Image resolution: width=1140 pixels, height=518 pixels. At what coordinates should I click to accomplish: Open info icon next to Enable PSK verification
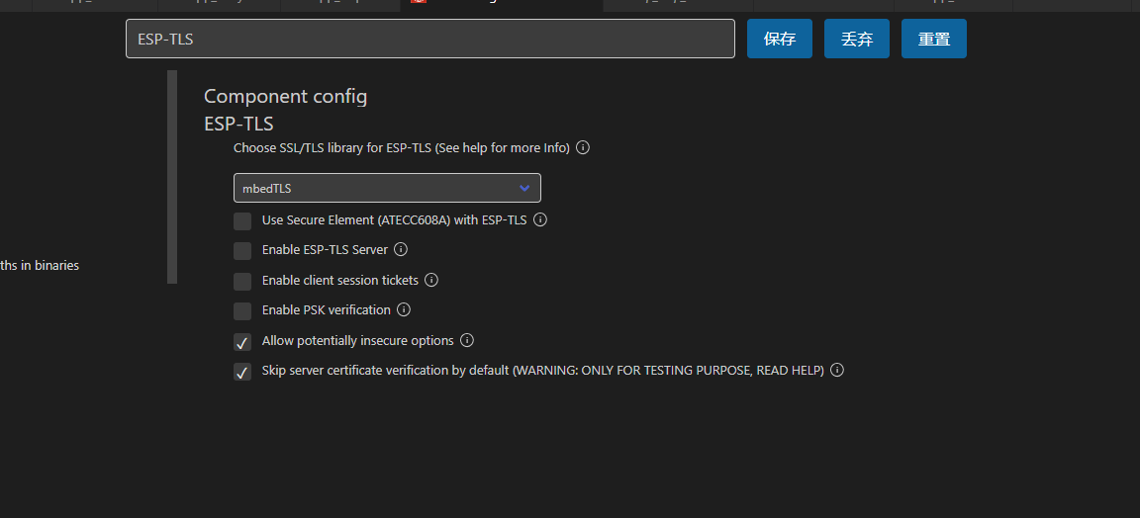pyautogui.click(x=404, y=309)
